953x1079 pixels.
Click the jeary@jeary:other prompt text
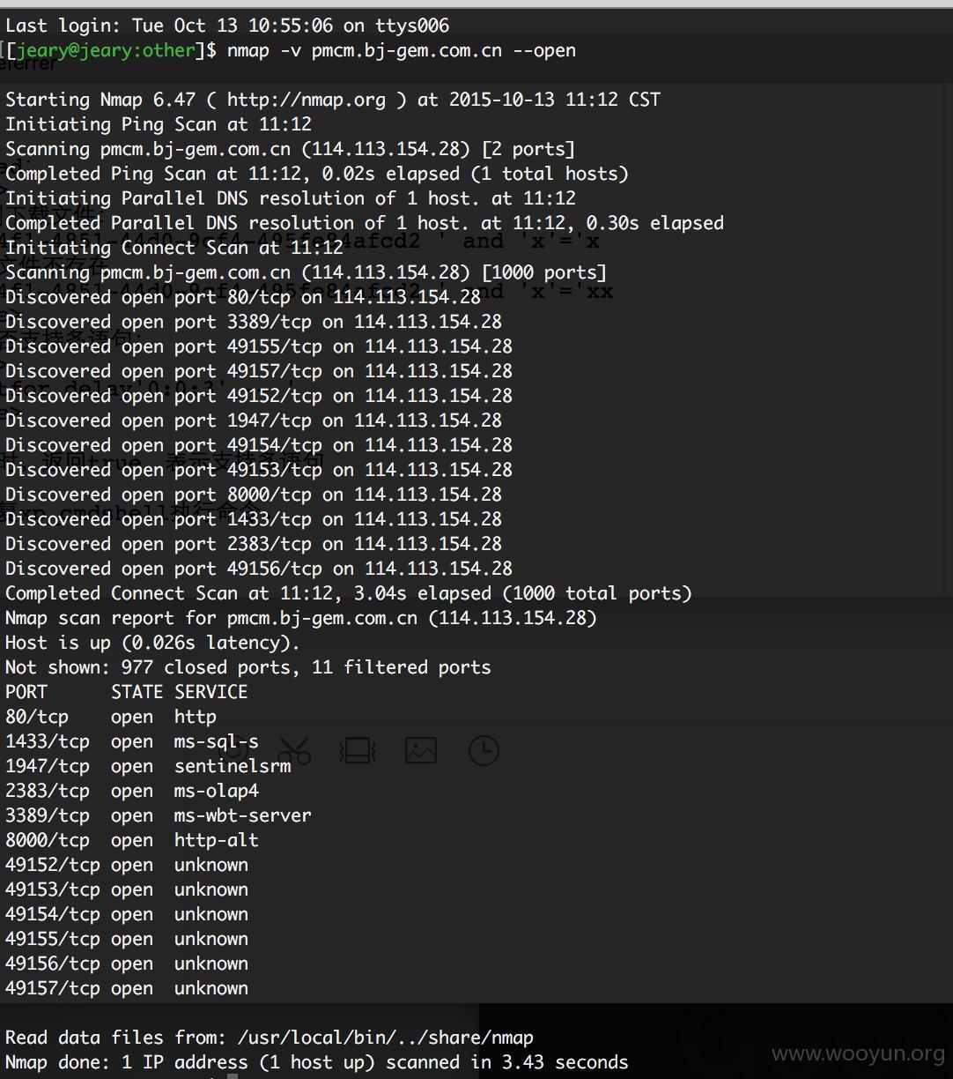(106, 50)
